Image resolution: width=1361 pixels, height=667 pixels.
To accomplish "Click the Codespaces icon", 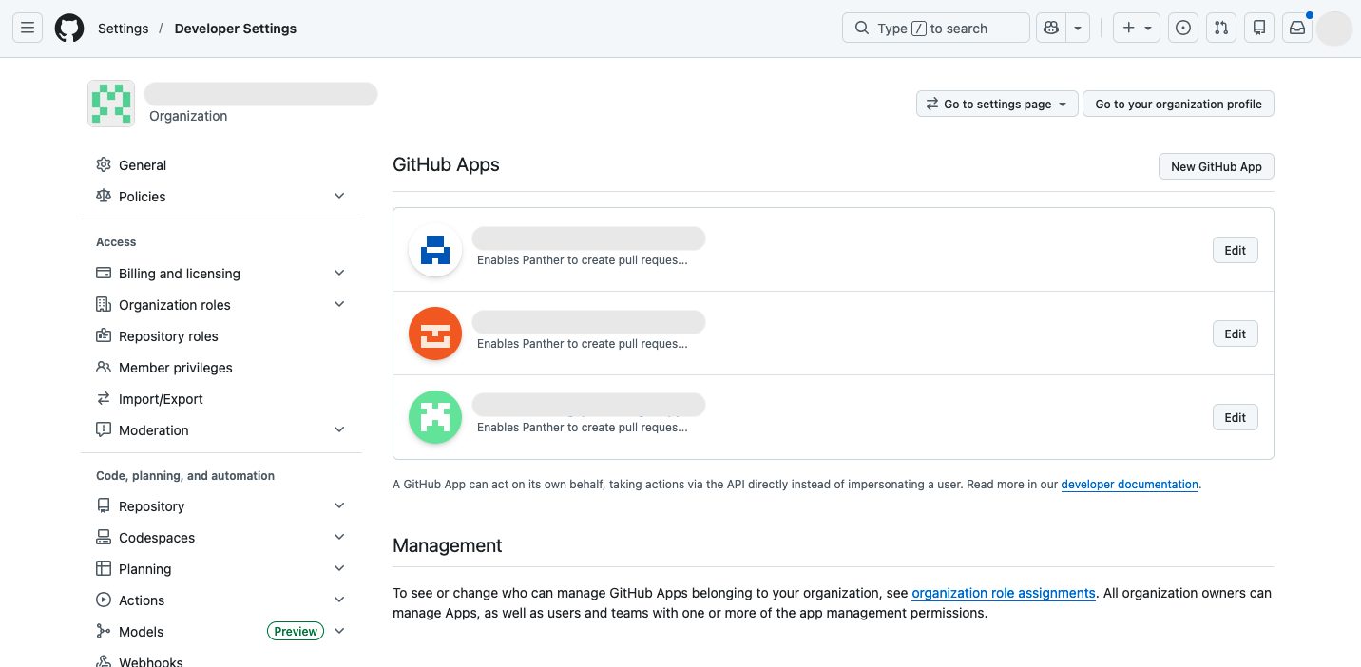I will 104,537.
